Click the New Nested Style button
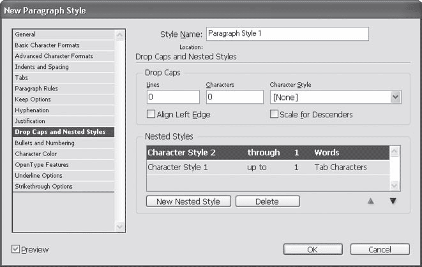422x267 pixels. coord(188,201)
